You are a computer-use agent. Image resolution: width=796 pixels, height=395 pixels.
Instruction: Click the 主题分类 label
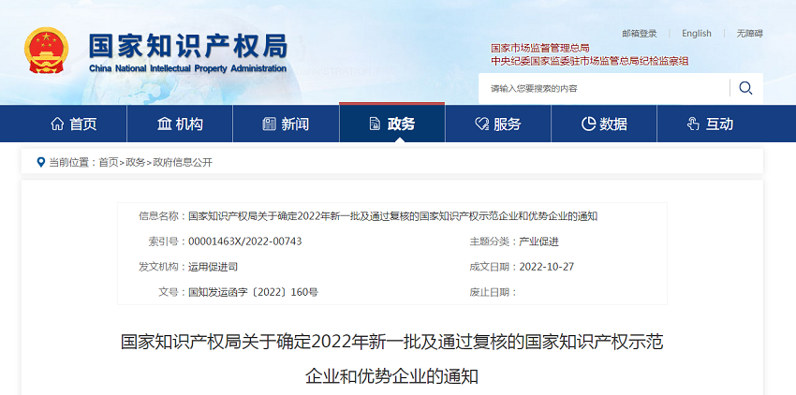[493, 241]
